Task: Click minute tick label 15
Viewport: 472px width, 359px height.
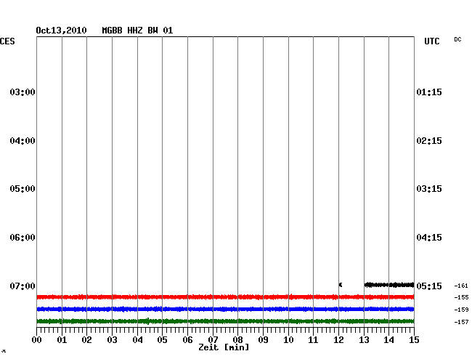Action: 414,340
